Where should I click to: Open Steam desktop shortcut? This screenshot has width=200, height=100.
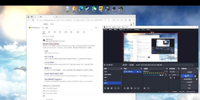[88, 9]
